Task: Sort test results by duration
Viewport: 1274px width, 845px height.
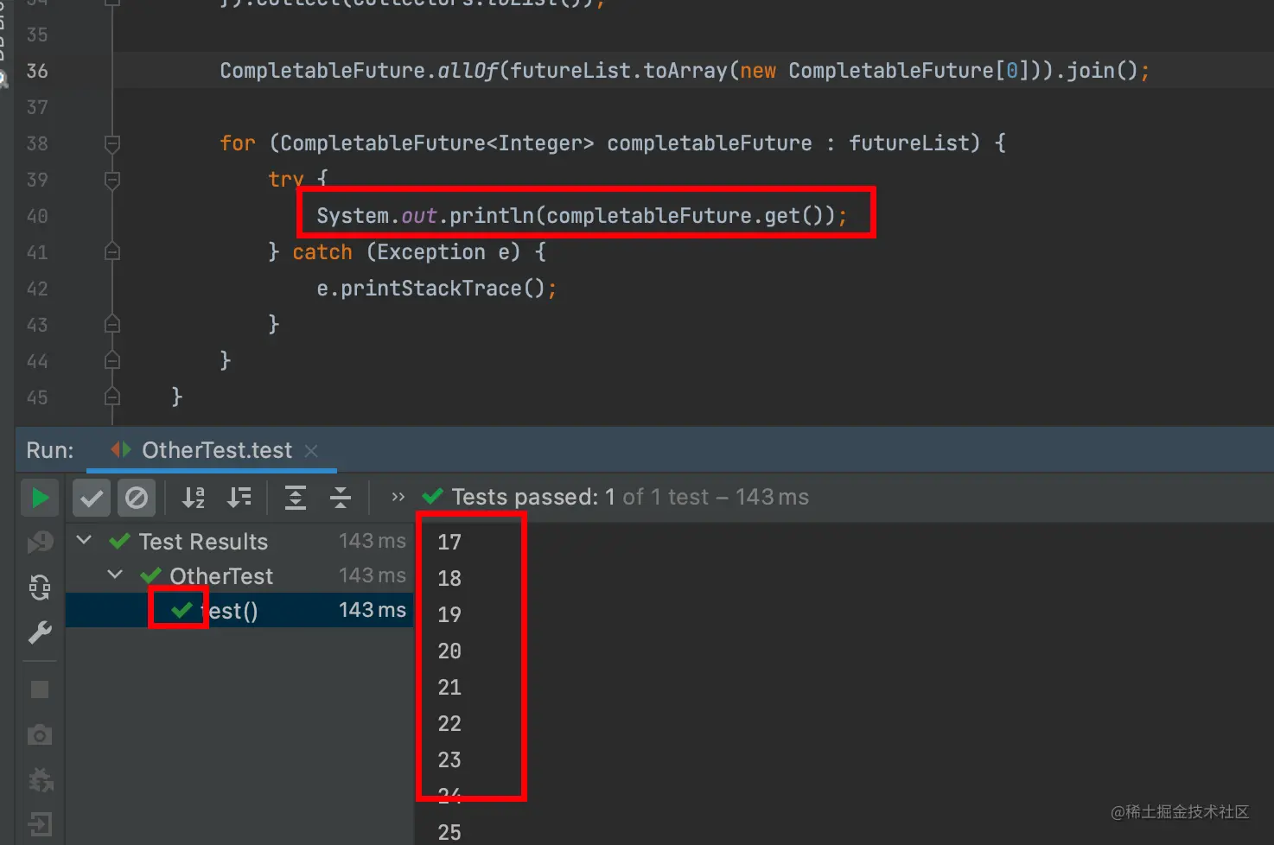Action: [x=239, y=498]
